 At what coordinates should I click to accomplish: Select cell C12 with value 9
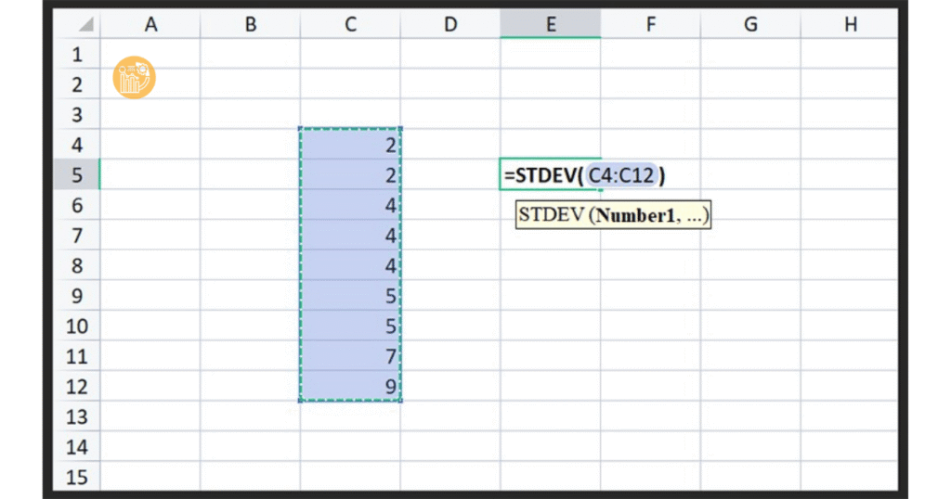tap(350, 387)
